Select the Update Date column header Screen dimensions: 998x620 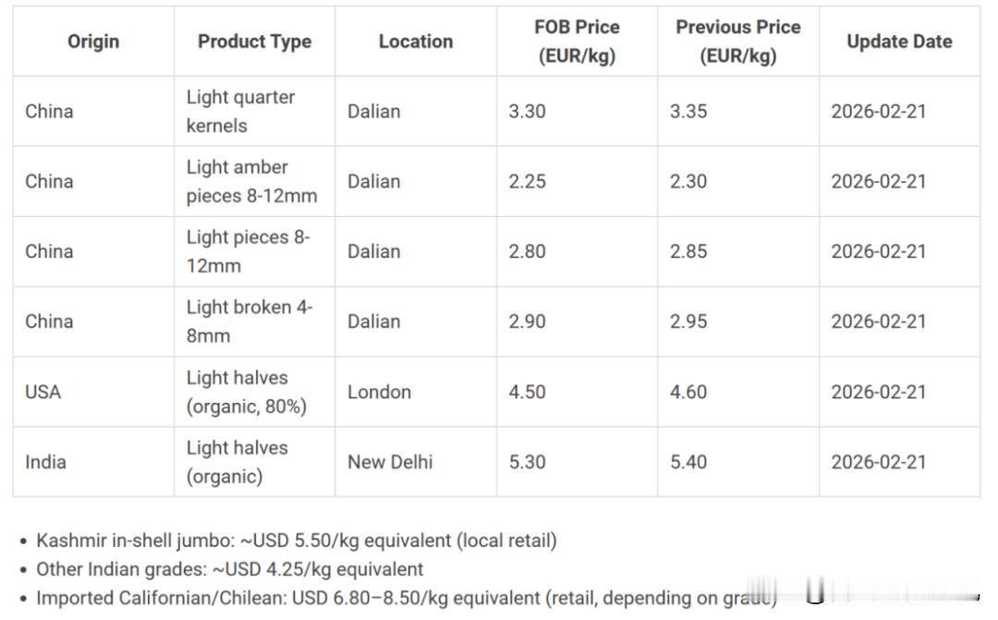click(x=899, y=42)
